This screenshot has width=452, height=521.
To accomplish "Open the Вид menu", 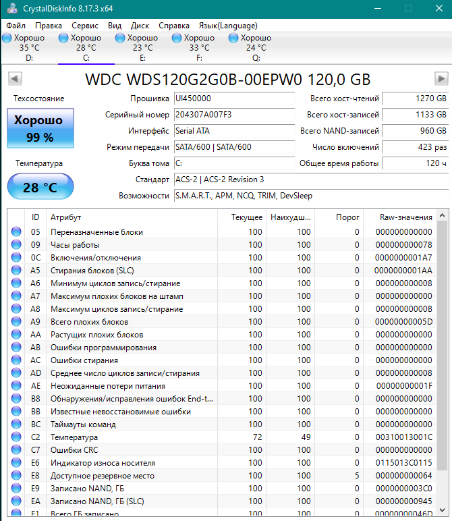I will (x=115, y=26).
